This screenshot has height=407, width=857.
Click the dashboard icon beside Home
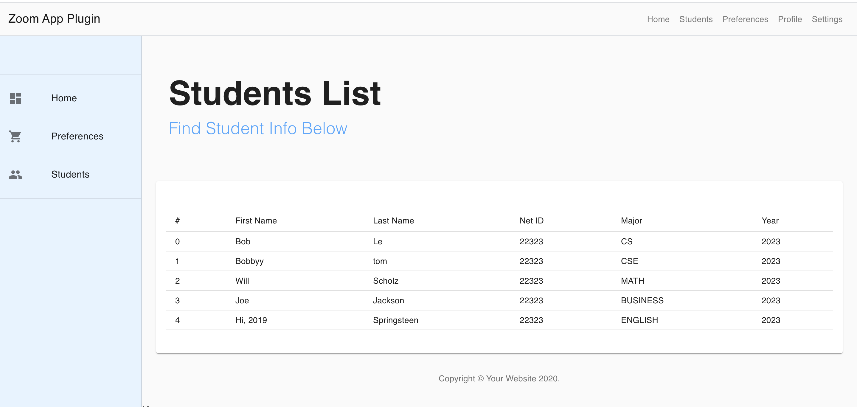(15, 98)
